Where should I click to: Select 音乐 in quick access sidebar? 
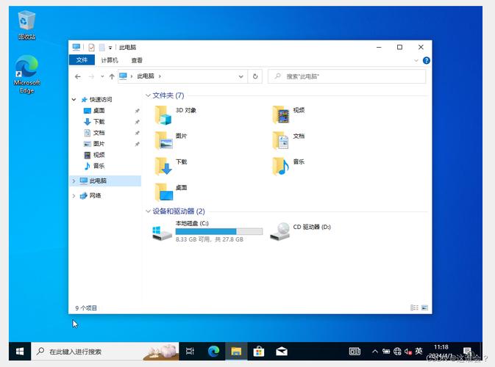[x=99, y=166]
